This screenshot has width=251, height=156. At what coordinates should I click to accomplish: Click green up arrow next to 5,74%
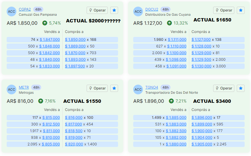(x=45, y=23)
